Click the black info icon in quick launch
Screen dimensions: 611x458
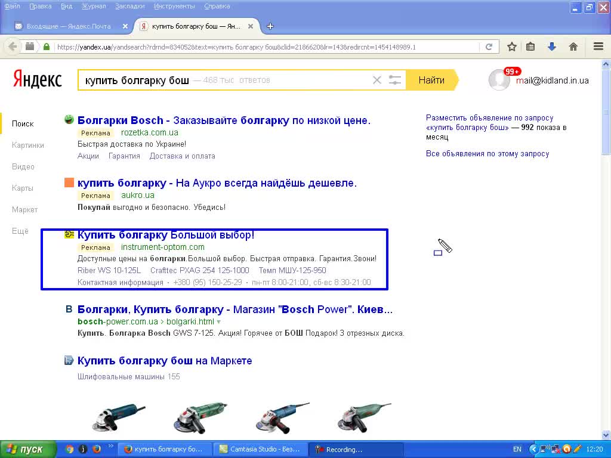tap(82, 449)
